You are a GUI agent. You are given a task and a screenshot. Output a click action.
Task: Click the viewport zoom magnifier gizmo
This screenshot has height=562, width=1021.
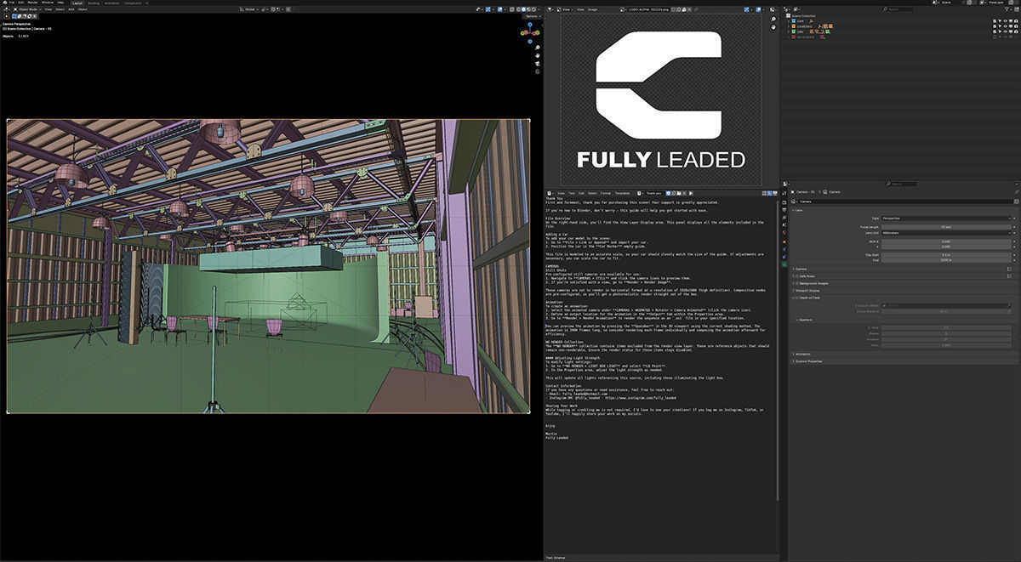pos(537,48)
